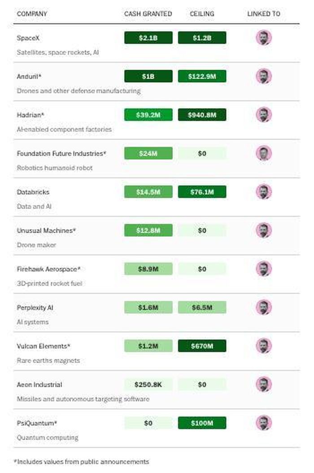
Task: Select Hadrian's $940.8M ceiling cell
Action: (x=202, y=115)
